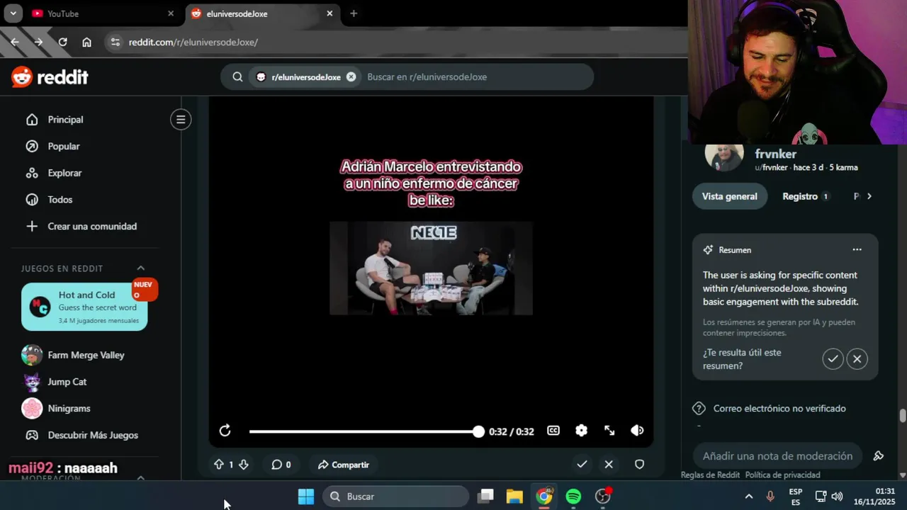Screen dimensions: 907x510
Task: Open a new browser tab
Action: pos(354,13)
